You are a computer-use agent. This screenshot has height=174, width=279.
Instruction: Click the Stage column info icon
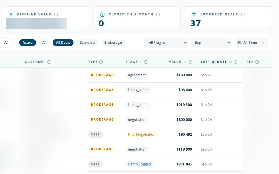(146, 62)
